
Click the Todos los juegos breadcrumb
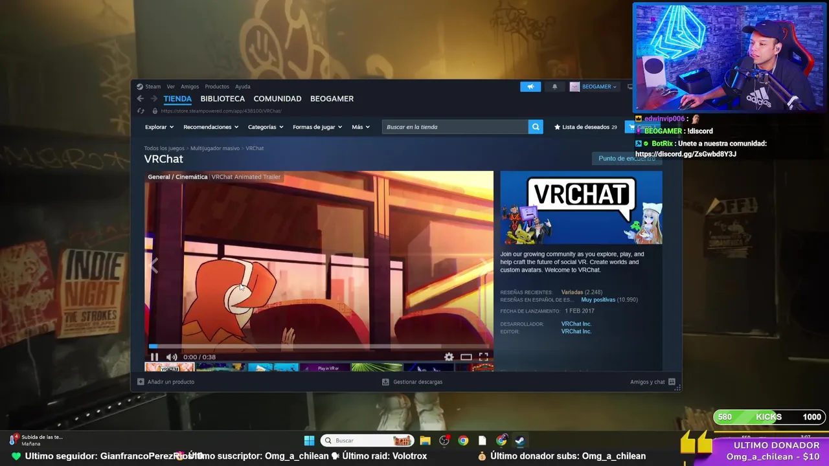(164, 148)
